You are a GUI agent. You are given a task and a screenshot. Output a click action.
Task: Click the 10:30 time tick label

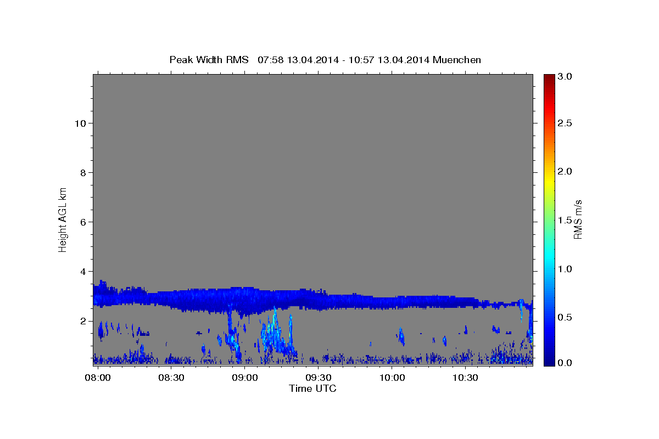pyautogui.click(x=466, y=378)
